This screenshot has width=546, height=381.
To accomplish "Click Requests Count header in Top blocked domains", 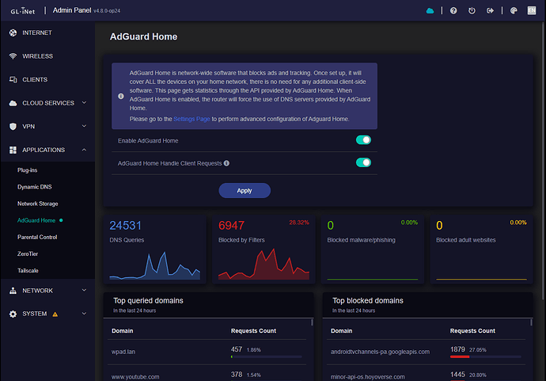I will (472, 331).
